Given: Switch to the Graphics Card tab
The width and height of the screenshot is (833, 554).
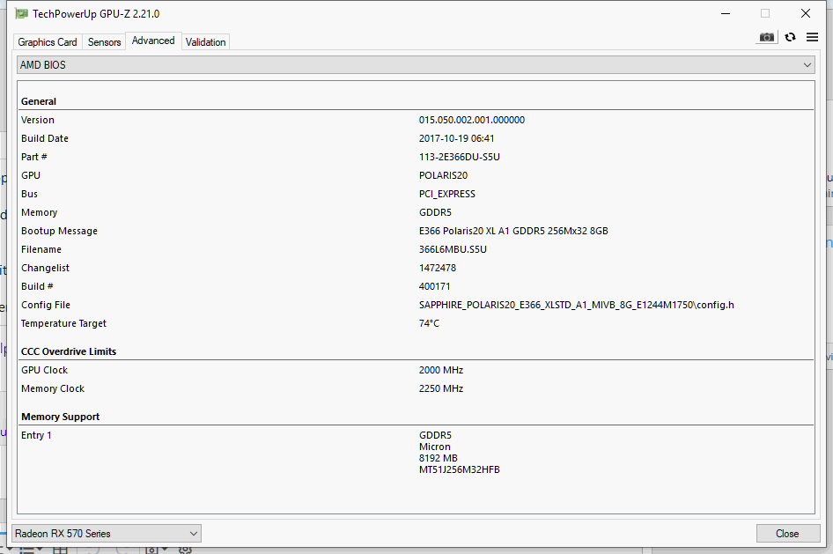Looking at the screenshot, I should (48, 42).
